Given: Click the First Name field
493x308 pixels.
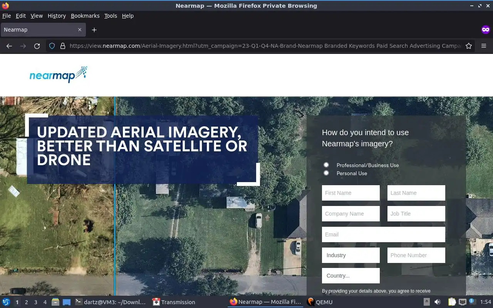Looking at the screenshot, I should click(351, 193).
